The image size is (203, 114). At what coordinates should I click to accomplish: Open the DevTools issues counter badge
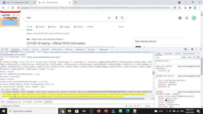(x=186, y=49)
